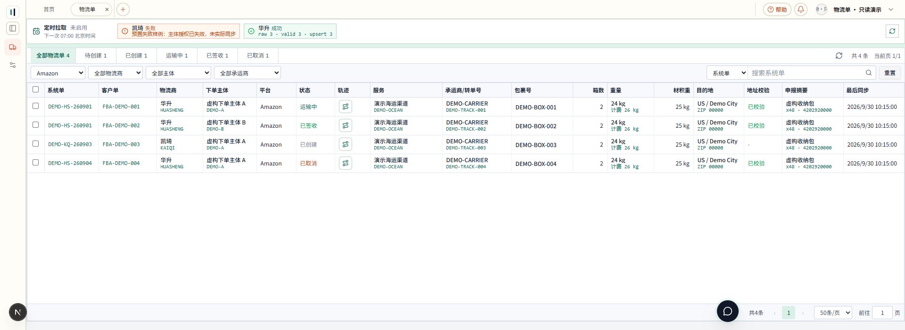Click the 重置 reset button
Image resolution: width=905 pixels, height=330 pixels.
(x=890, y=73)
